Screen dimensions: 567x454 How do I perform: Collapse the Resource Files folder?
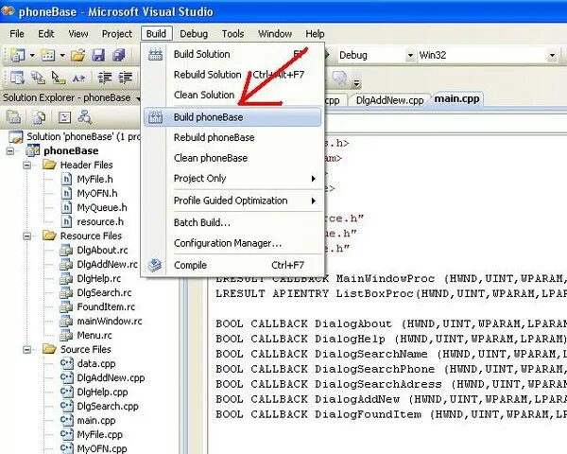coord(26,236)
